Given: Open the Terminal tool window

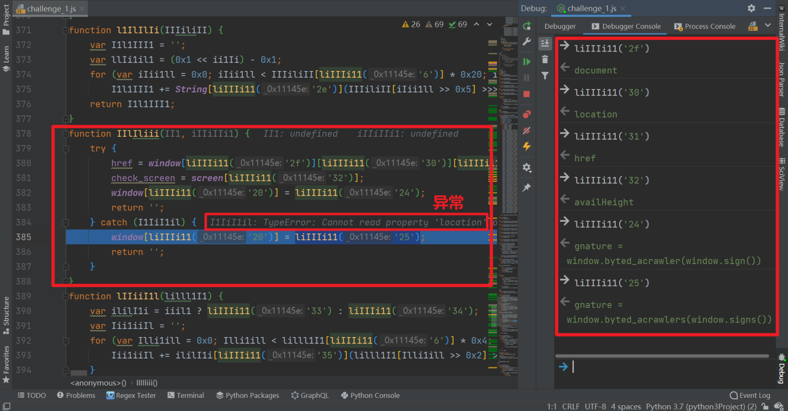Looking at the screenshot, I should pyautogui.click(x=186, y=395).
